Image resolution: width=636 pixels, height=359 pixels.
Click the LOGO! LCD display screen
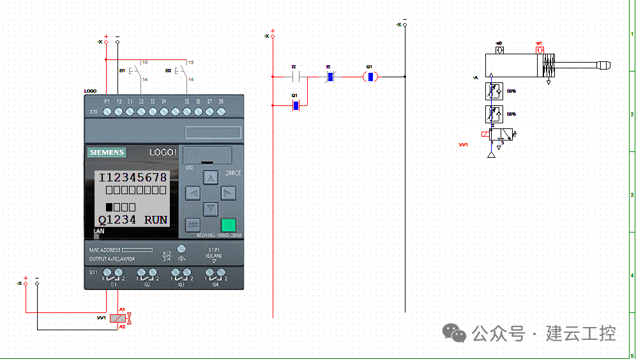[133, 199]
